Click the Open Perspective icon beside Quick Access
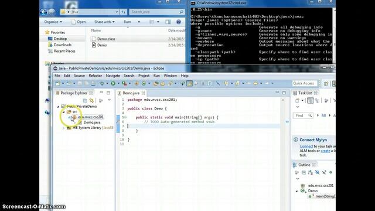The image size is (375, 211). tap(326, 83)
